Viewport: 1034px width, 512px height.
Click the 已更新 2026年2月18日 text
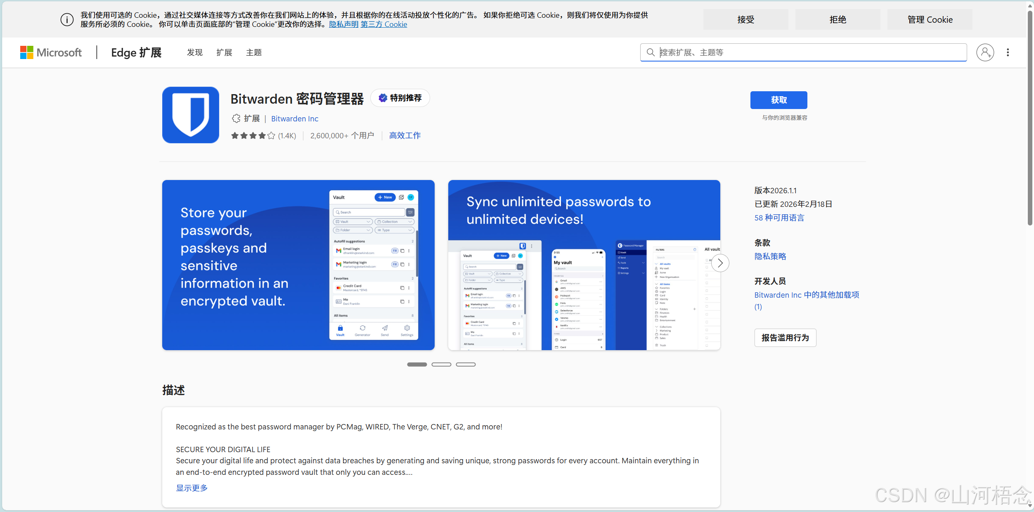tap(793, 204)
